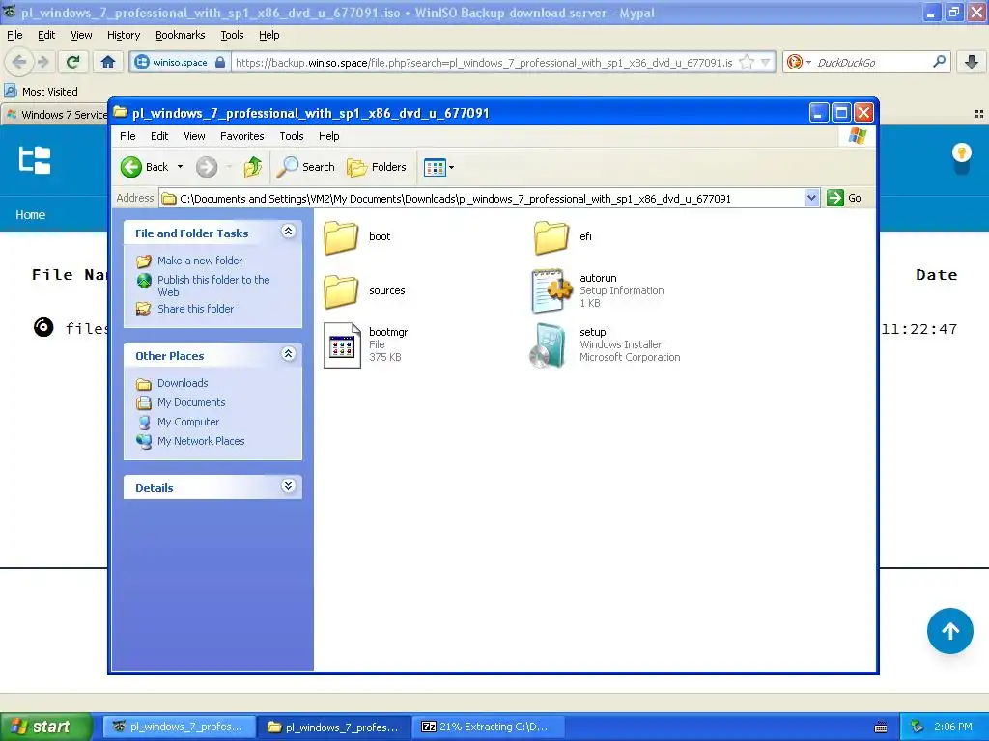This screenshot has width=989, height=741.
Task: Open the Tools menu in Explorer window
Action: 292,136
